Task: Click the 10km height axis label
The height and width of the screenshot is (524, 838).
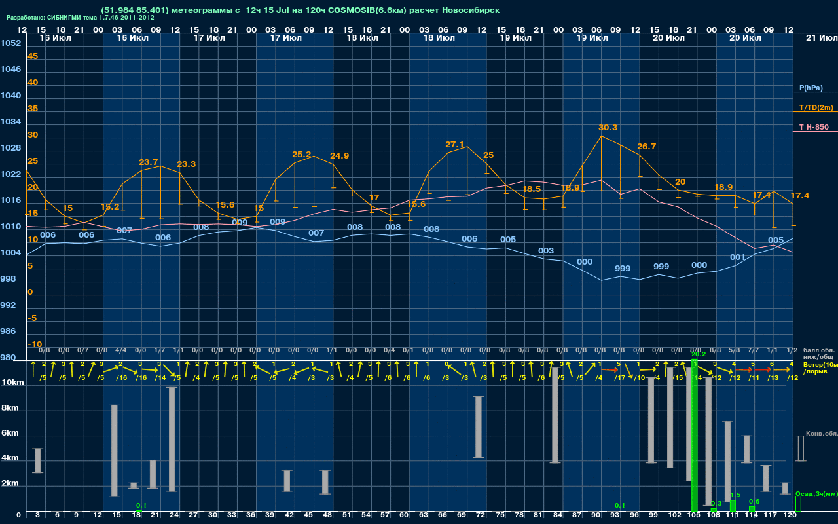Action: point(12,383)
